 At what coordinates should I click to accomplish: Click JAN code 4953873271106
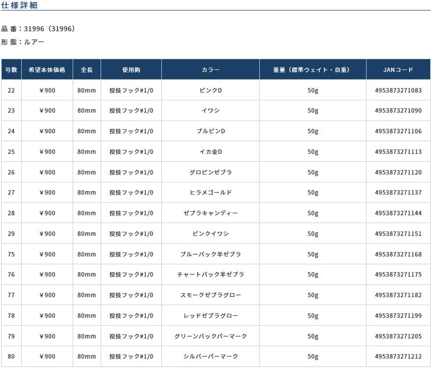(398, 131)
